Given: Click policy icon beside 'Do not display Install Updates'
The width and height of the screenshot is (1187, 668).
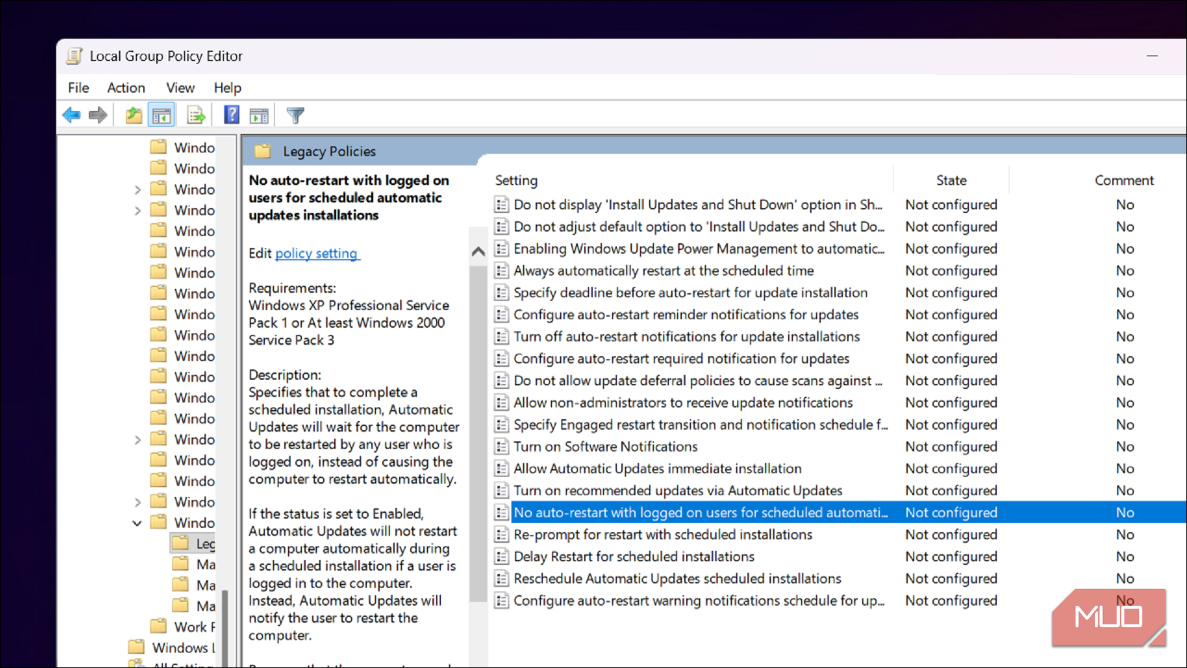Looking at the screenshot, I should 501,204.
